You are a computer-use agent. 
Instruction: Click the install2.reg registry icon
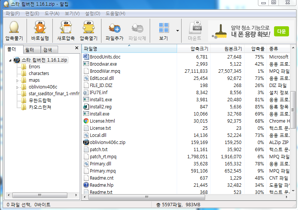[x=86, y=106]
